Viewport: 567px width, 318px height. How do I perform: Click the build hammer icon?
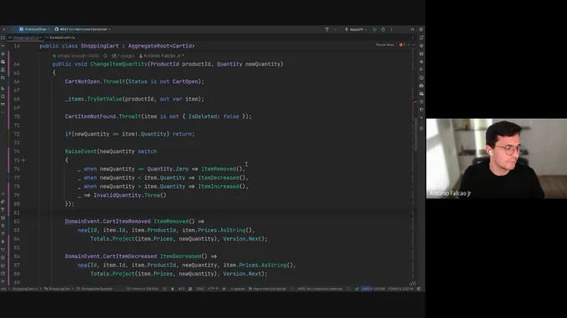coord(327,30)
